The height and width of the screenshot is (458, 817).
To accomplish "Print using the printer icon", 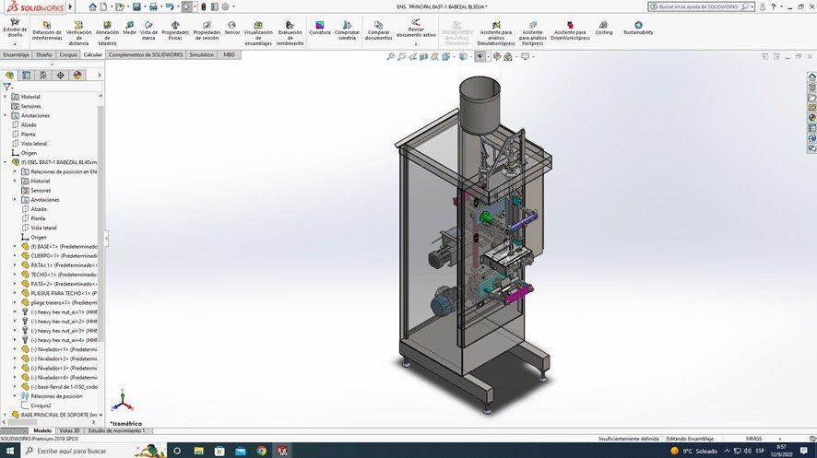I will click(153, 6).
